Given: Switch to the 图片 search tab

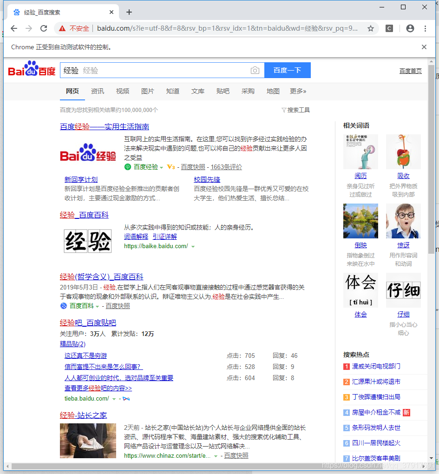Looking at the screenshot, I should (147, 91).
